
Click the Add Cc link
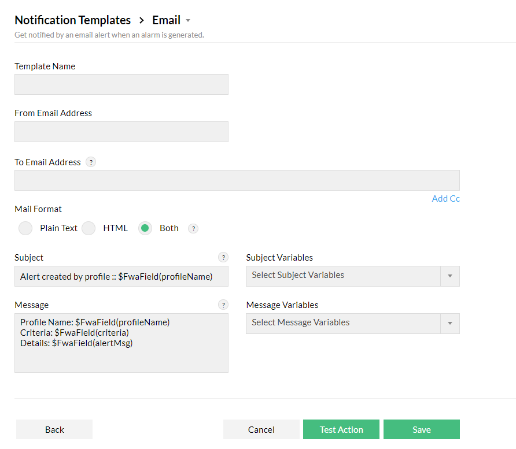point(445,199)
